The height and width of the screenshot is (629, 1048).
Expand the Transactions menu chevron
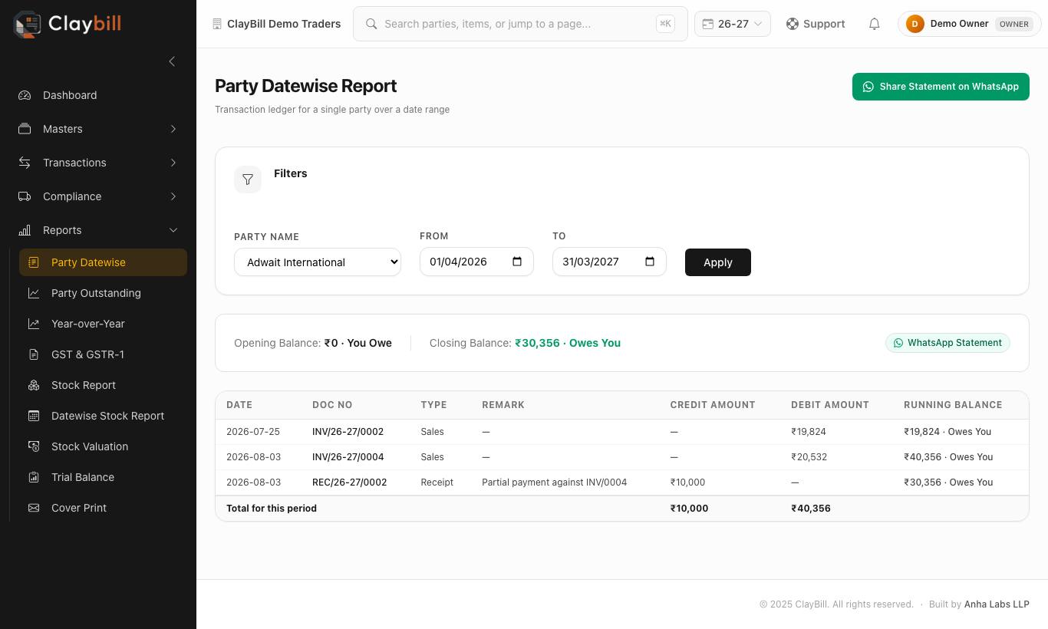coord(173,163)
